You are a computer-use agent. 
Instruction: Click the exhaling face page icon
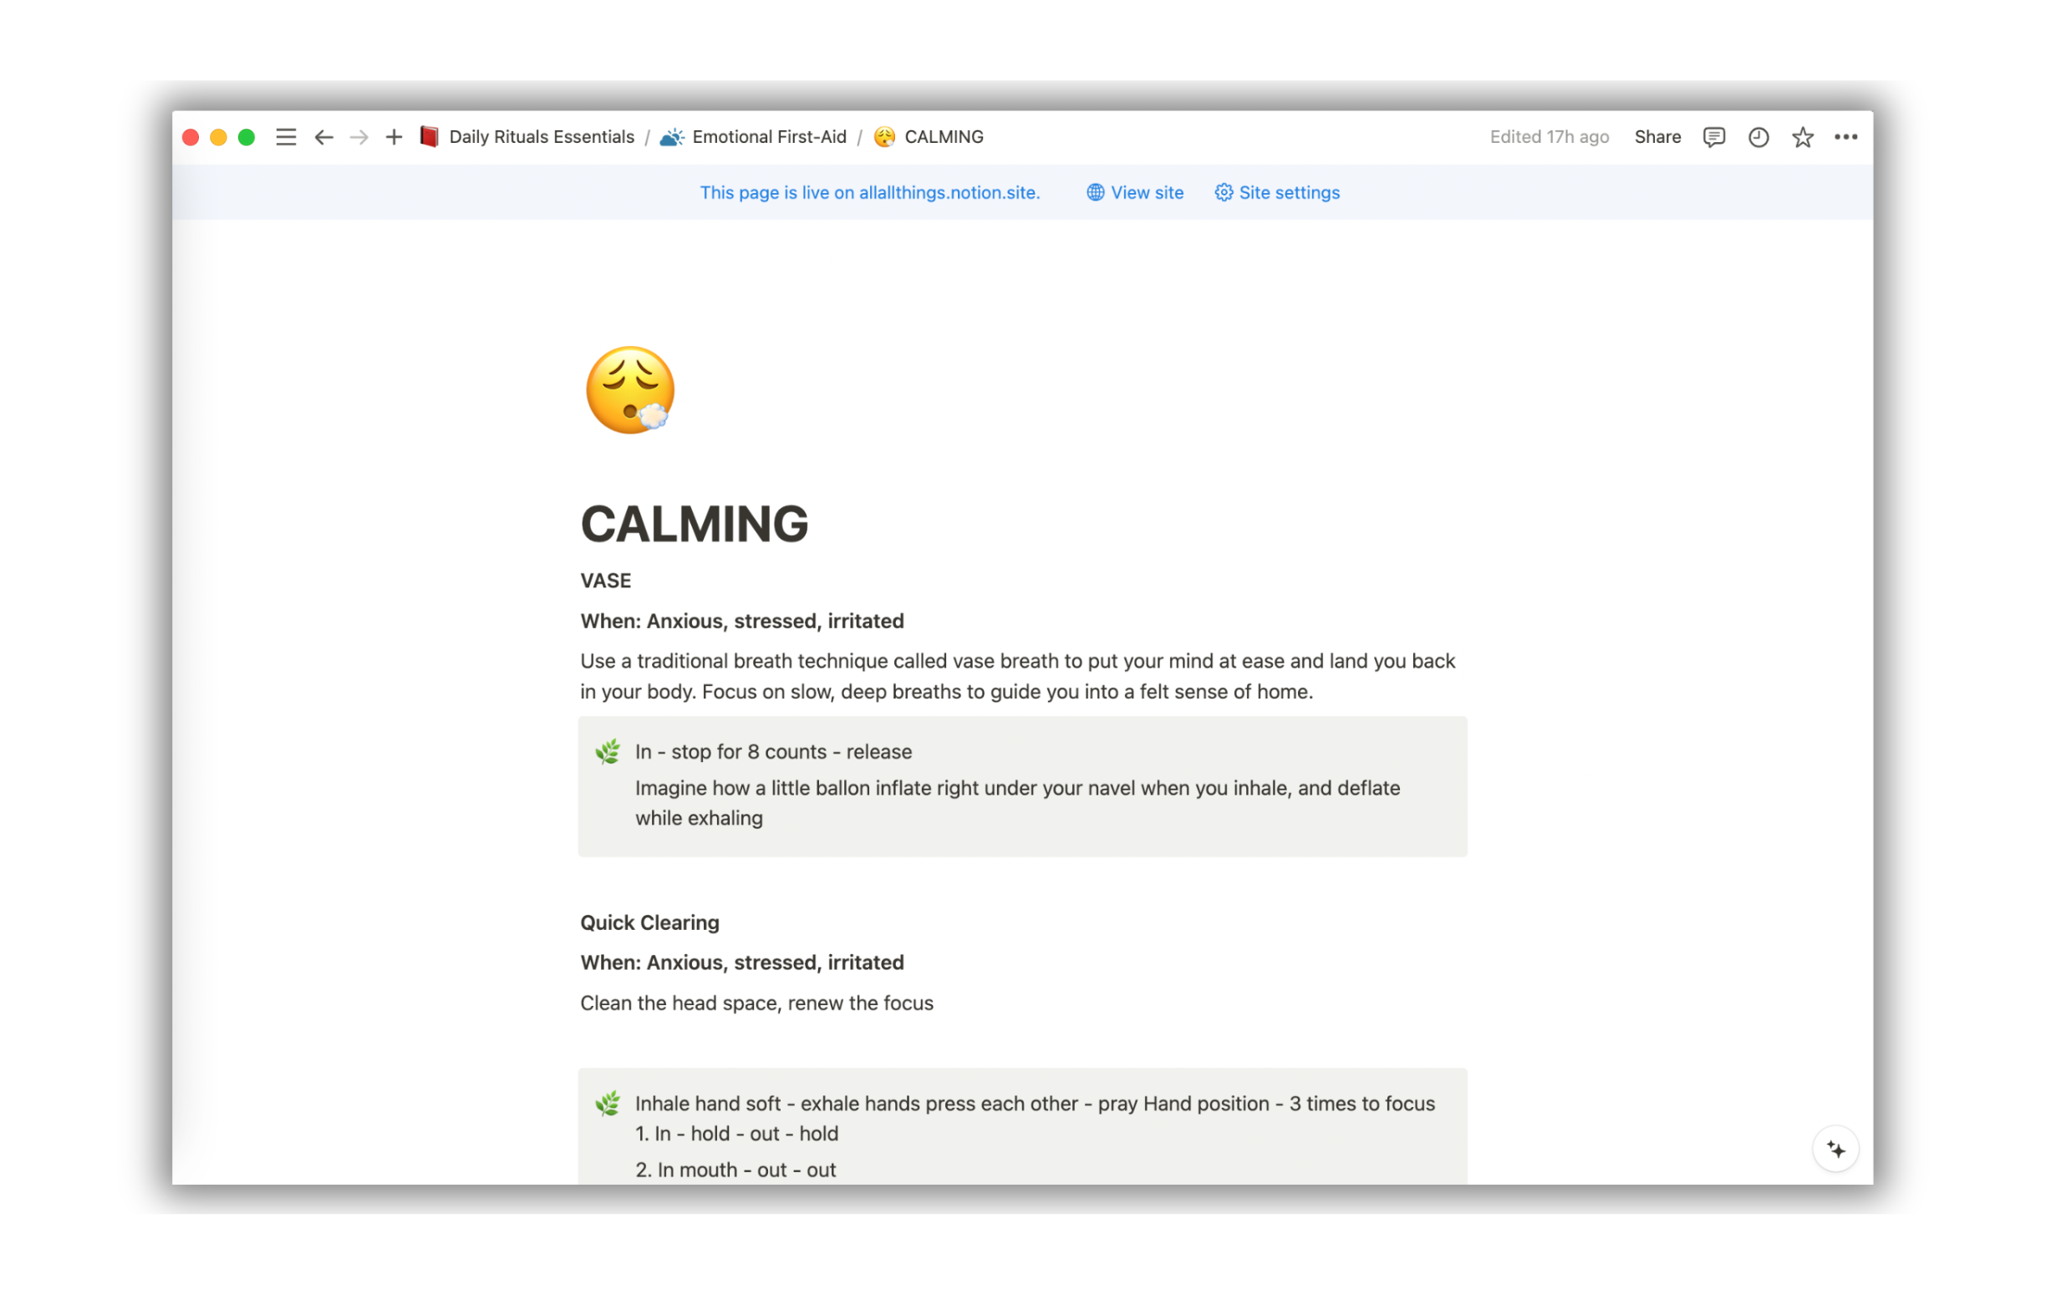tap(629, 391)
